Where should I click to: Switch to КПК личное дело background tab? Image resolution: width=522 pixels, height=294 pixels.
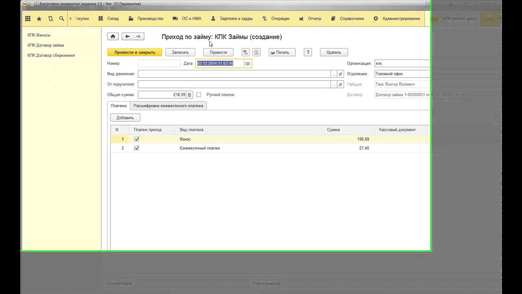[453, 19]
